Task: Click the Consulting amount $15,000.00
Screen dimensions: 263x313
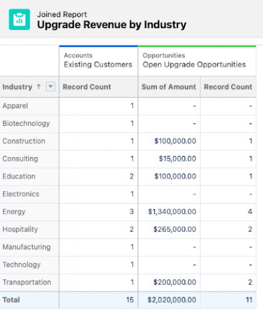Action: point(177,159)
